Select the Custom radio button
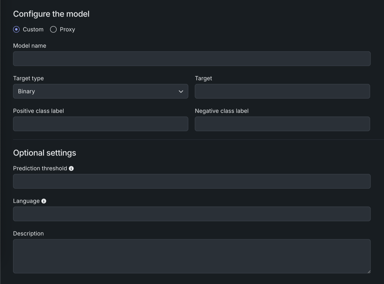The width and height of the screenshot is (384, 284). (16, 29)
